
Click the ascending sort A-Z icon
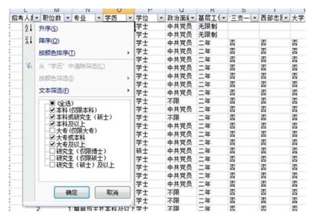(x=29, y=28)
